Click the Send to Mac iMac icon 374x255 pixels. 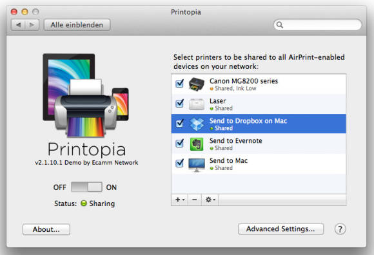pos(197,165)
